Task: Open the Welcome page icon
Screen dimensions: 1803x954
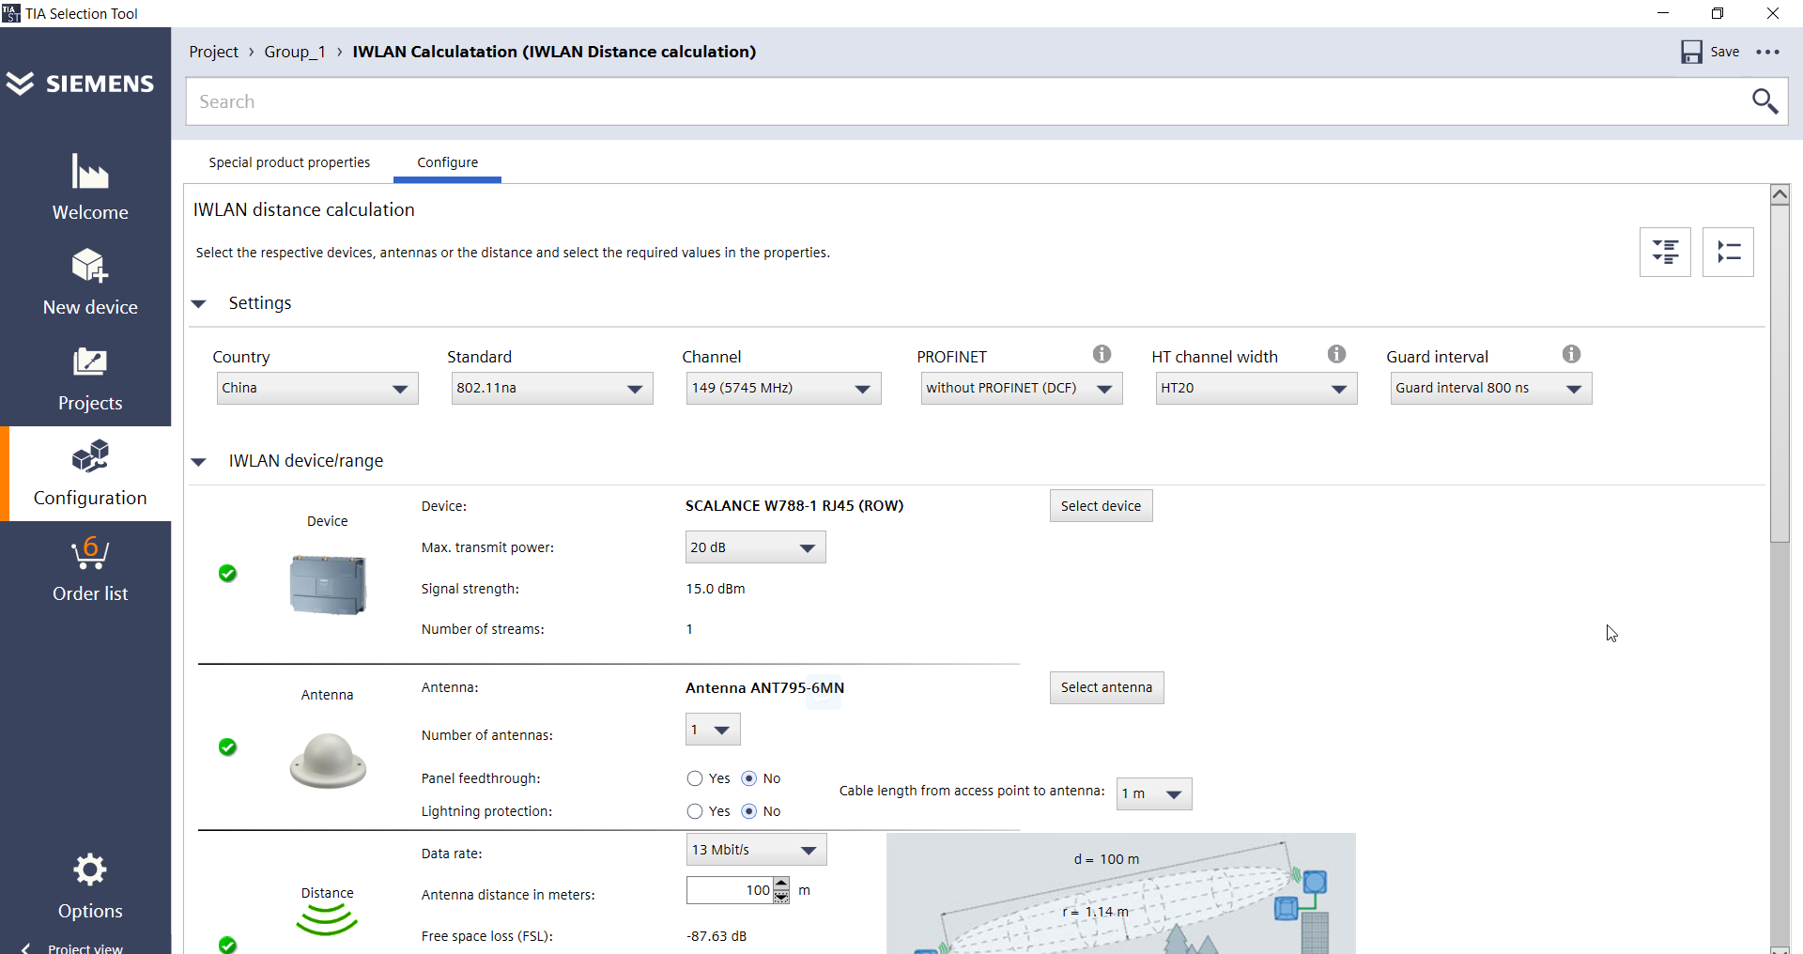Action: point(90,173)
